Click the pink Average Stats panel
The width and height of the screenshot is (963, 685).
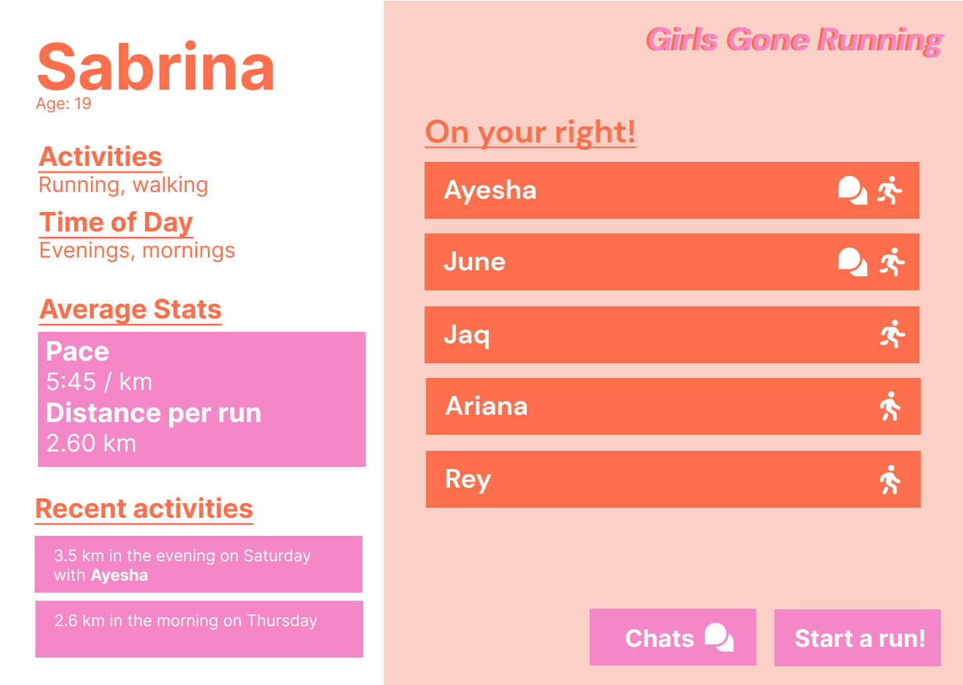pos(201,398)
